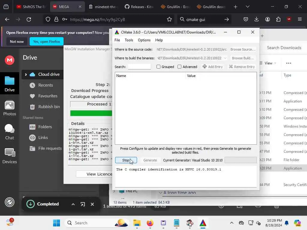Switch to the GnuWin Browse tab

175,7
